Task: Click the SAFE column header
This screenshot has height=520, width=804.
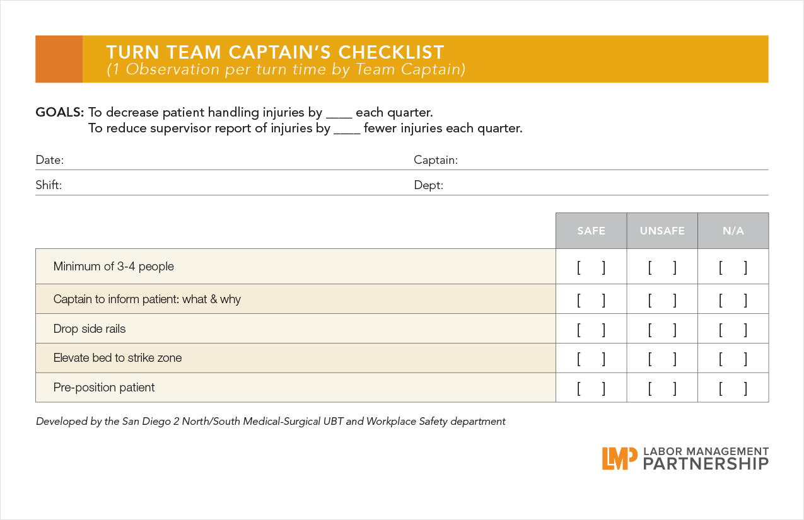Action: coord(591,231)
